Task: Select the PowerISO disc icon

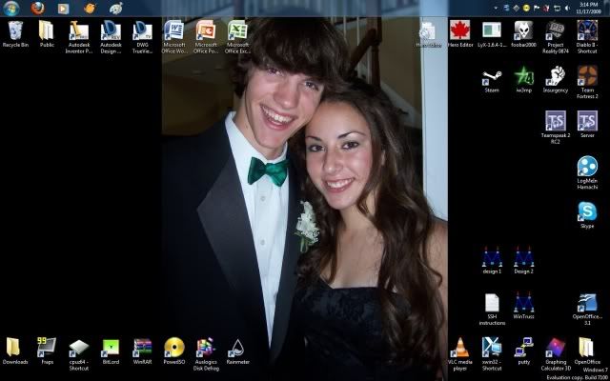Action: [x=174, y=347]
